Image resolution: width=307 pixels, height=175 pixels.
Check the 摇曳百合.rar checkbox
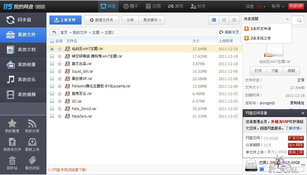tap(52, 94)
